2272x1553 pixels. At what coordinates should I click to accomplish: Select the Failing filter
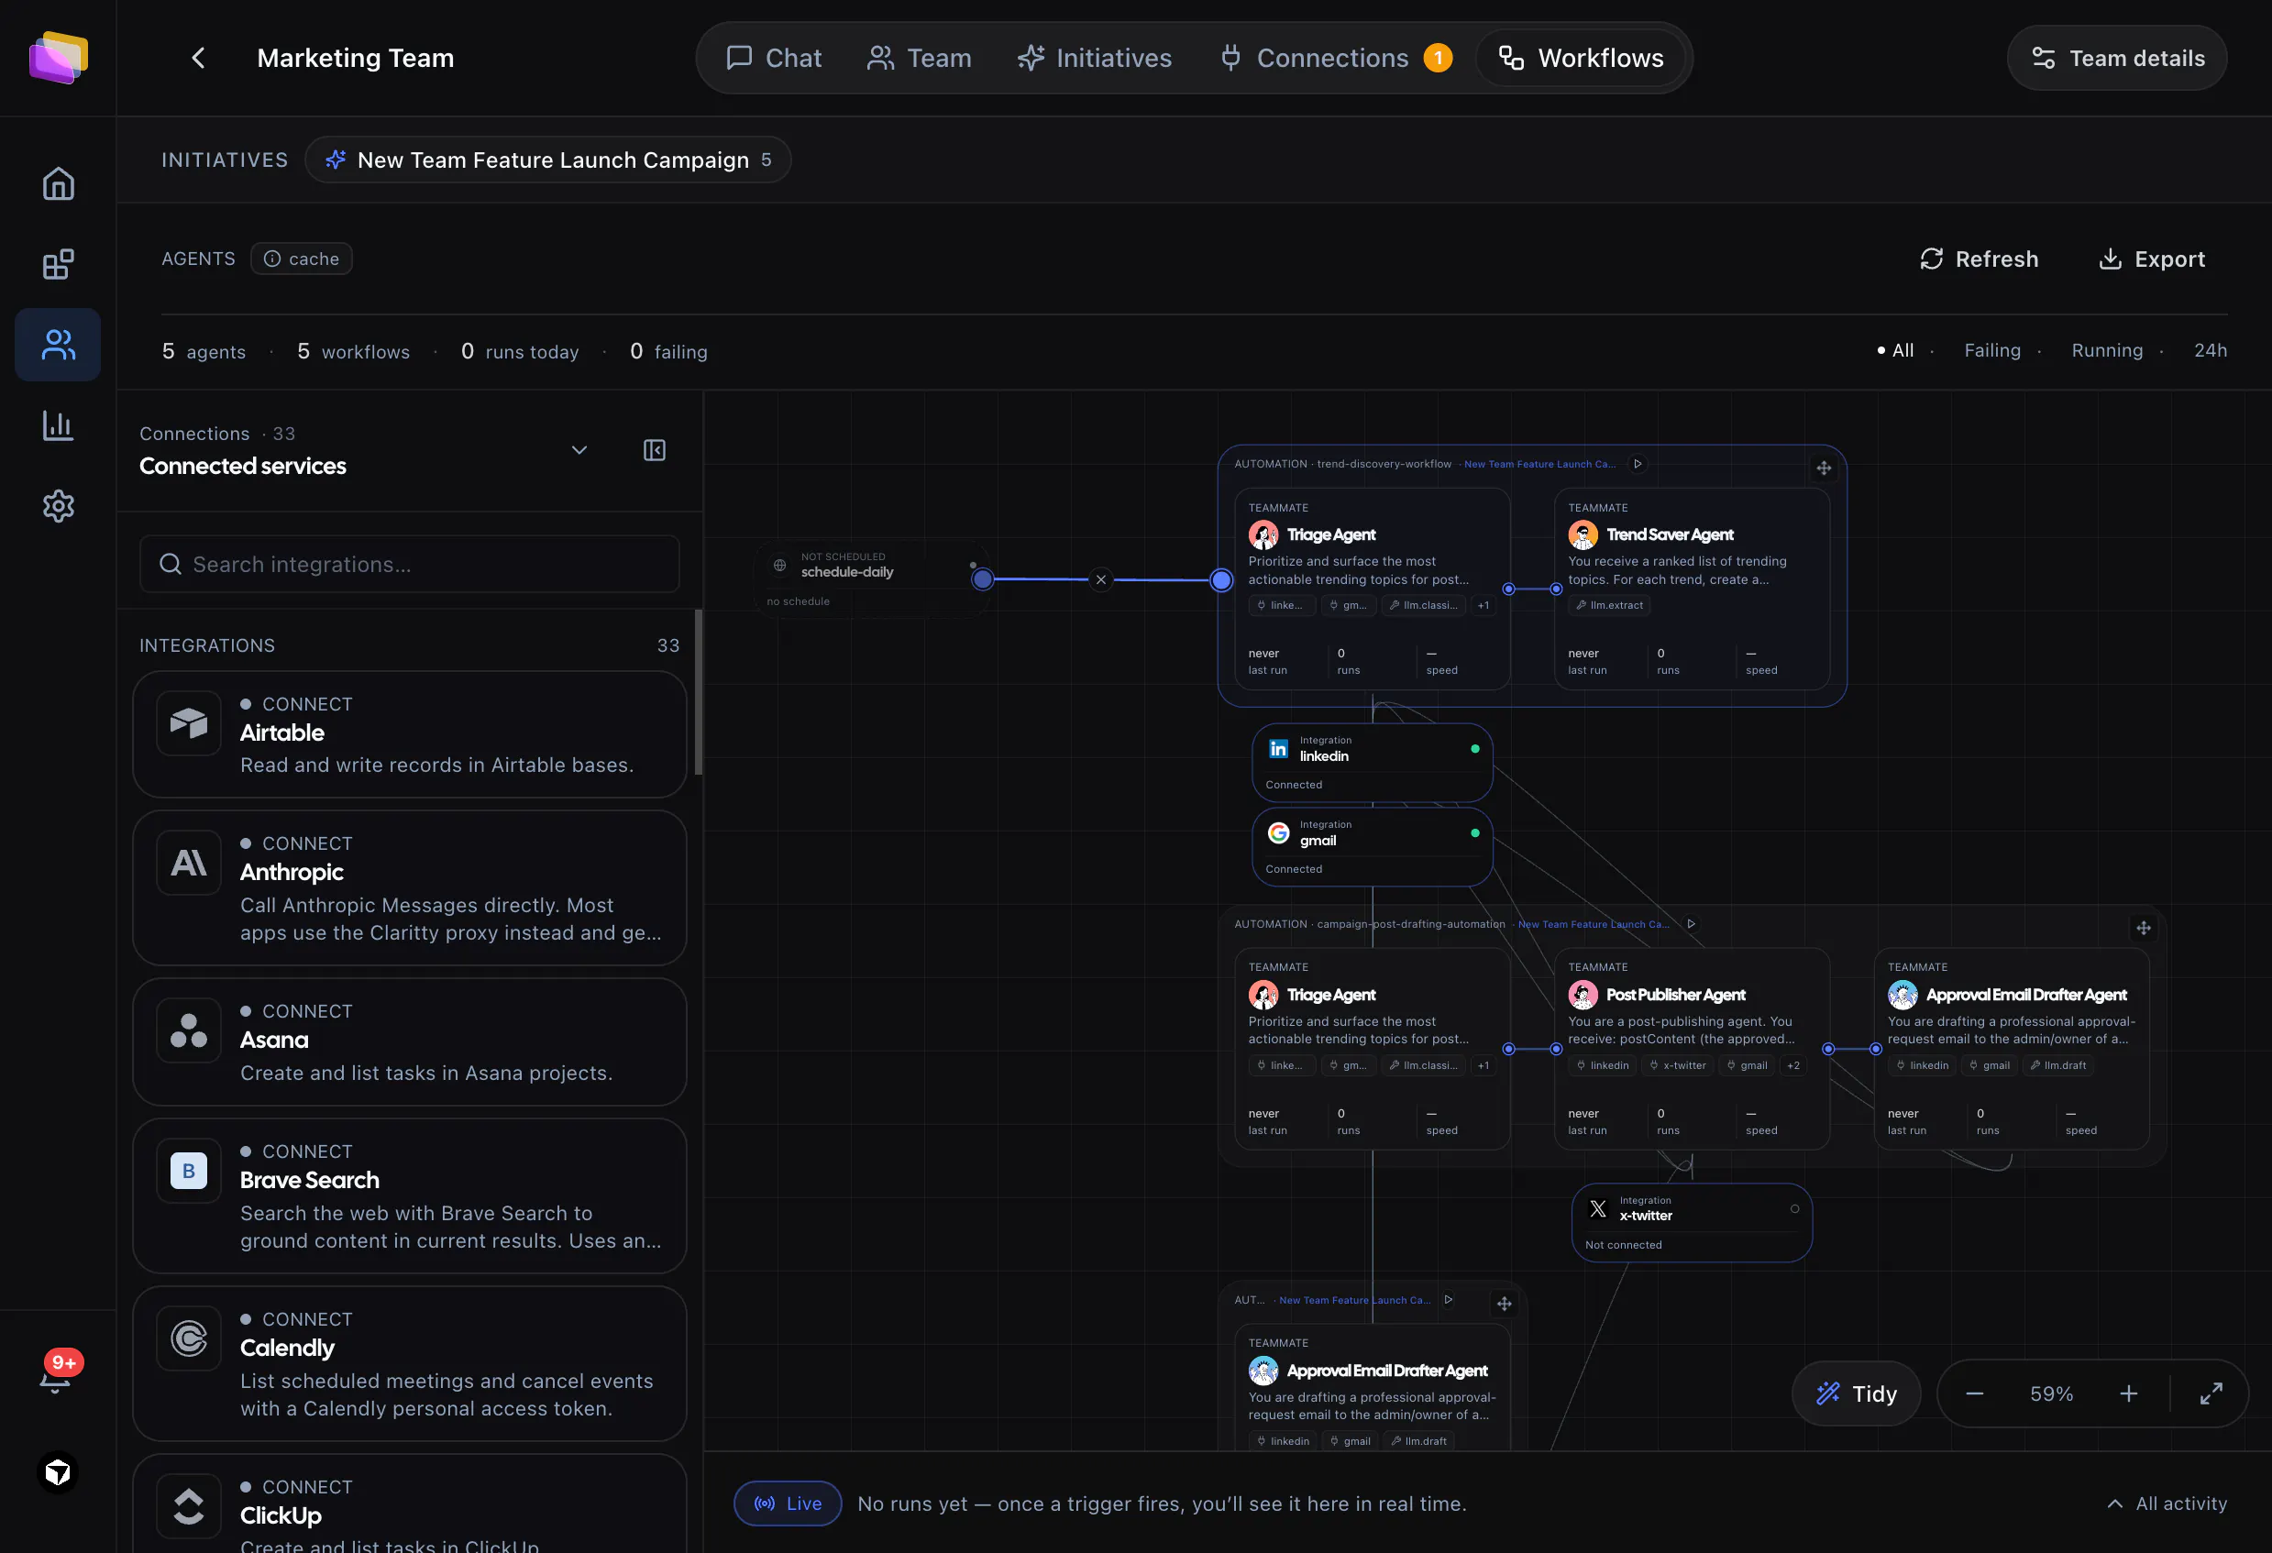[x=1992, y=350]
